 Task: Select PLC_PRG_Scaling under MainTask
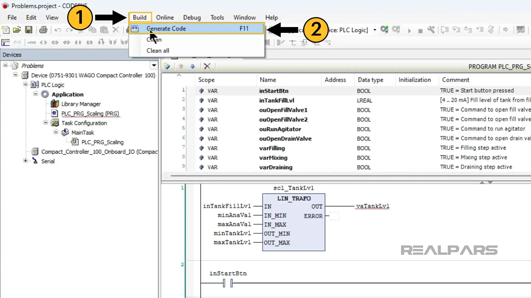coord(102,142)
